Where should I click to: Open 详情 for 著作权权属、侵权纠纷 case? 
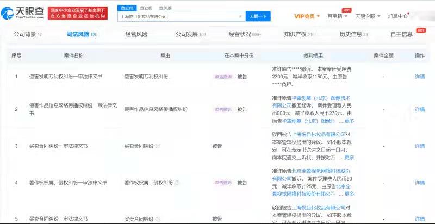[x=420, y=183]
